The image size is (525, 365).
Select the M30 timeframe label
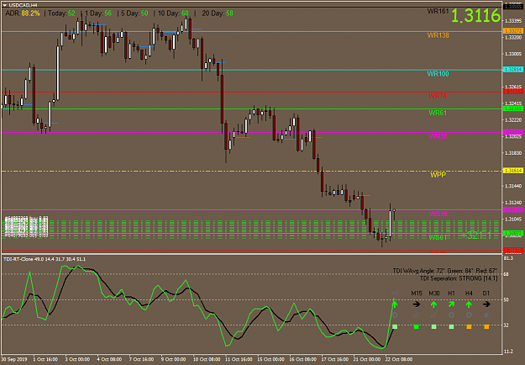pos(434,294)
